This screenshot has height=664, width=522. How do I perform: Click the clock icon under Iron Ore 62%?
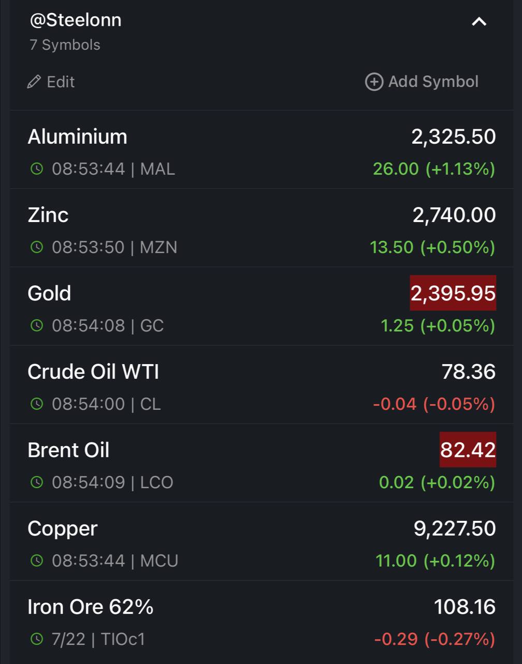click(37, 639)
